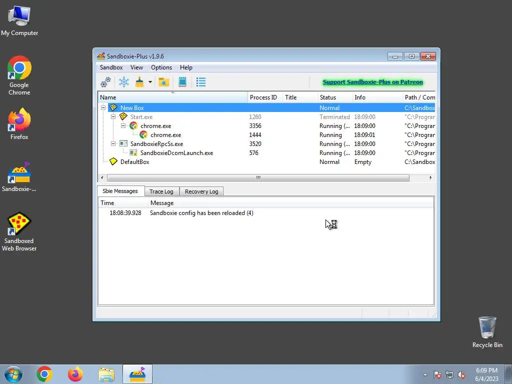Click Chrome icon in the taskbar
The height and width of the screenshot is (384, 512).
pyautogui.click(x=44, y=374)
